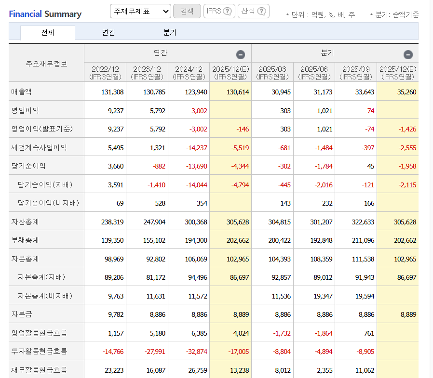Click the 6,385 operating cash flow value
Image resolution: width=433 pixels, height=378 pixels.
(199, 333)
